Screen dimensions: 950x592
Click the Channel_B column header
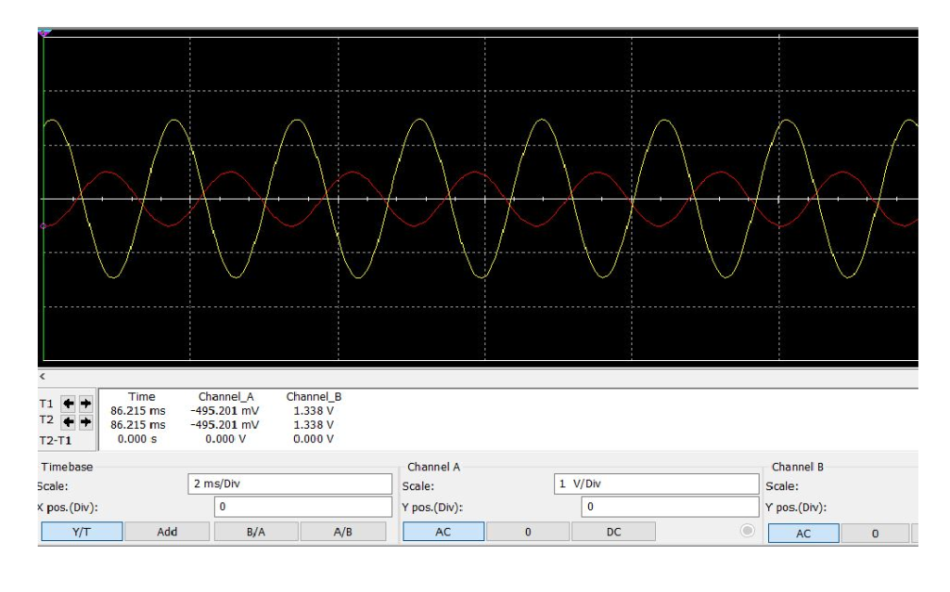click(x=314, y=396)
